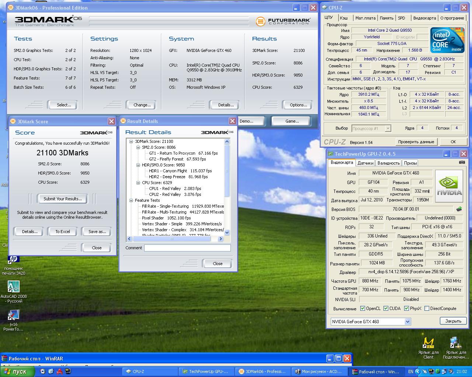
Task: Select 'HDR2 - Deep Freeze' result row
Action: click(x=178, y=177)
